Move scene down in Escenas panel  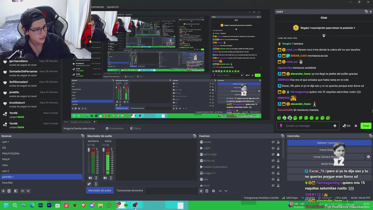28,191
